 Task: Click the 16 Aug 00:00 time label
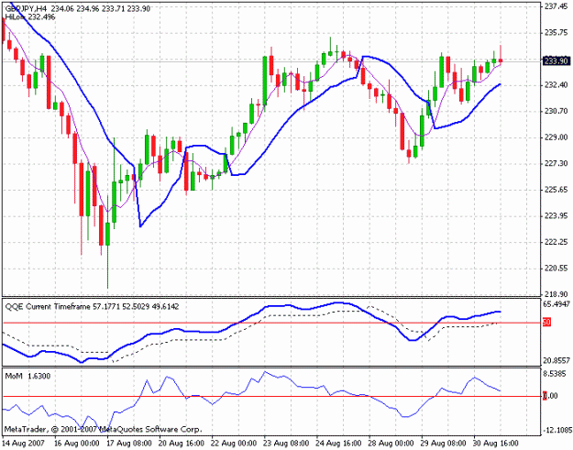(x=77, y=444)
